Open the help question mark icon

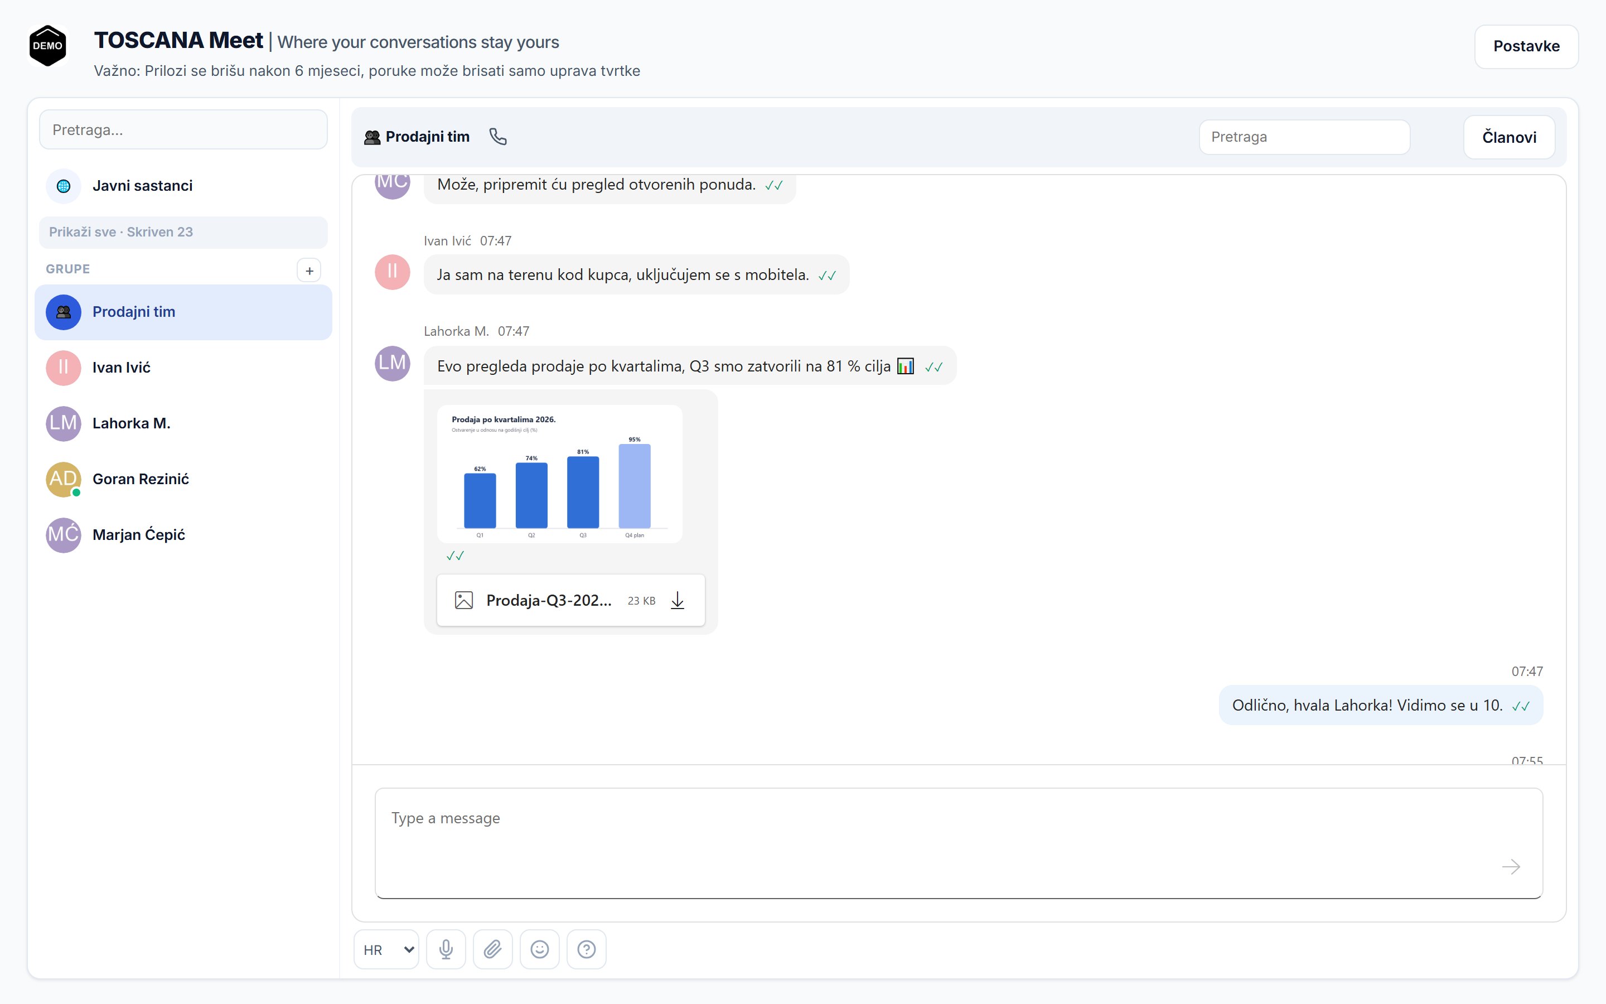click(587, 949)
